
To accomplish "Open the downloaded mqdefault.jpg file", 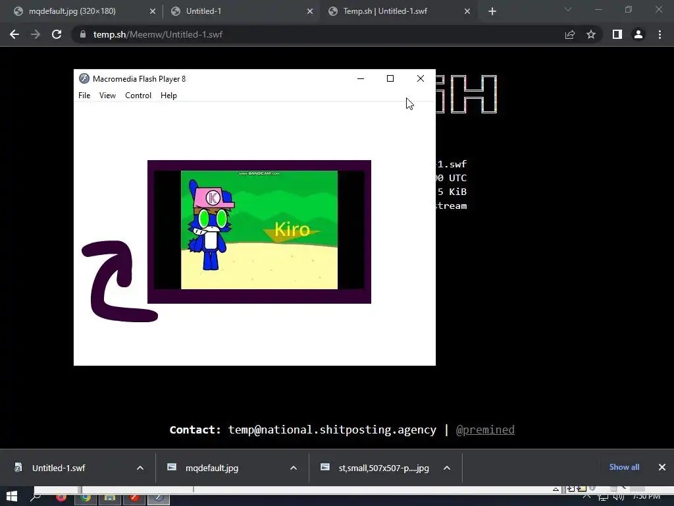I will [212, 468].
